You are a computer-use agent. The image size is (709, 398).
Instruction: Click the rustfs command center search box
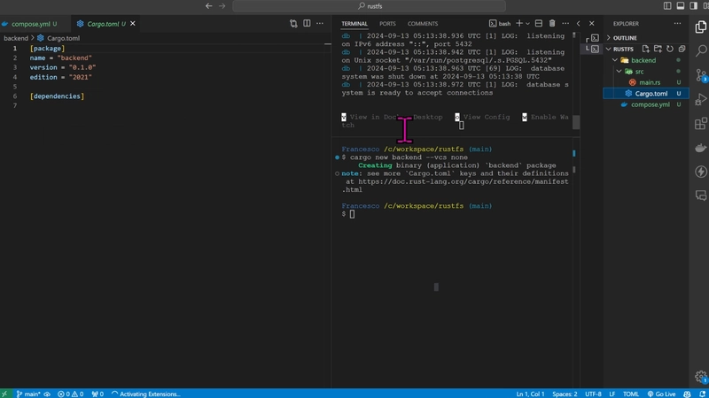coord(369,6)
